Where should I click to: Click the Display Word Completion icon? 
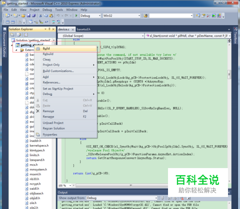click(x=47, y=22)
